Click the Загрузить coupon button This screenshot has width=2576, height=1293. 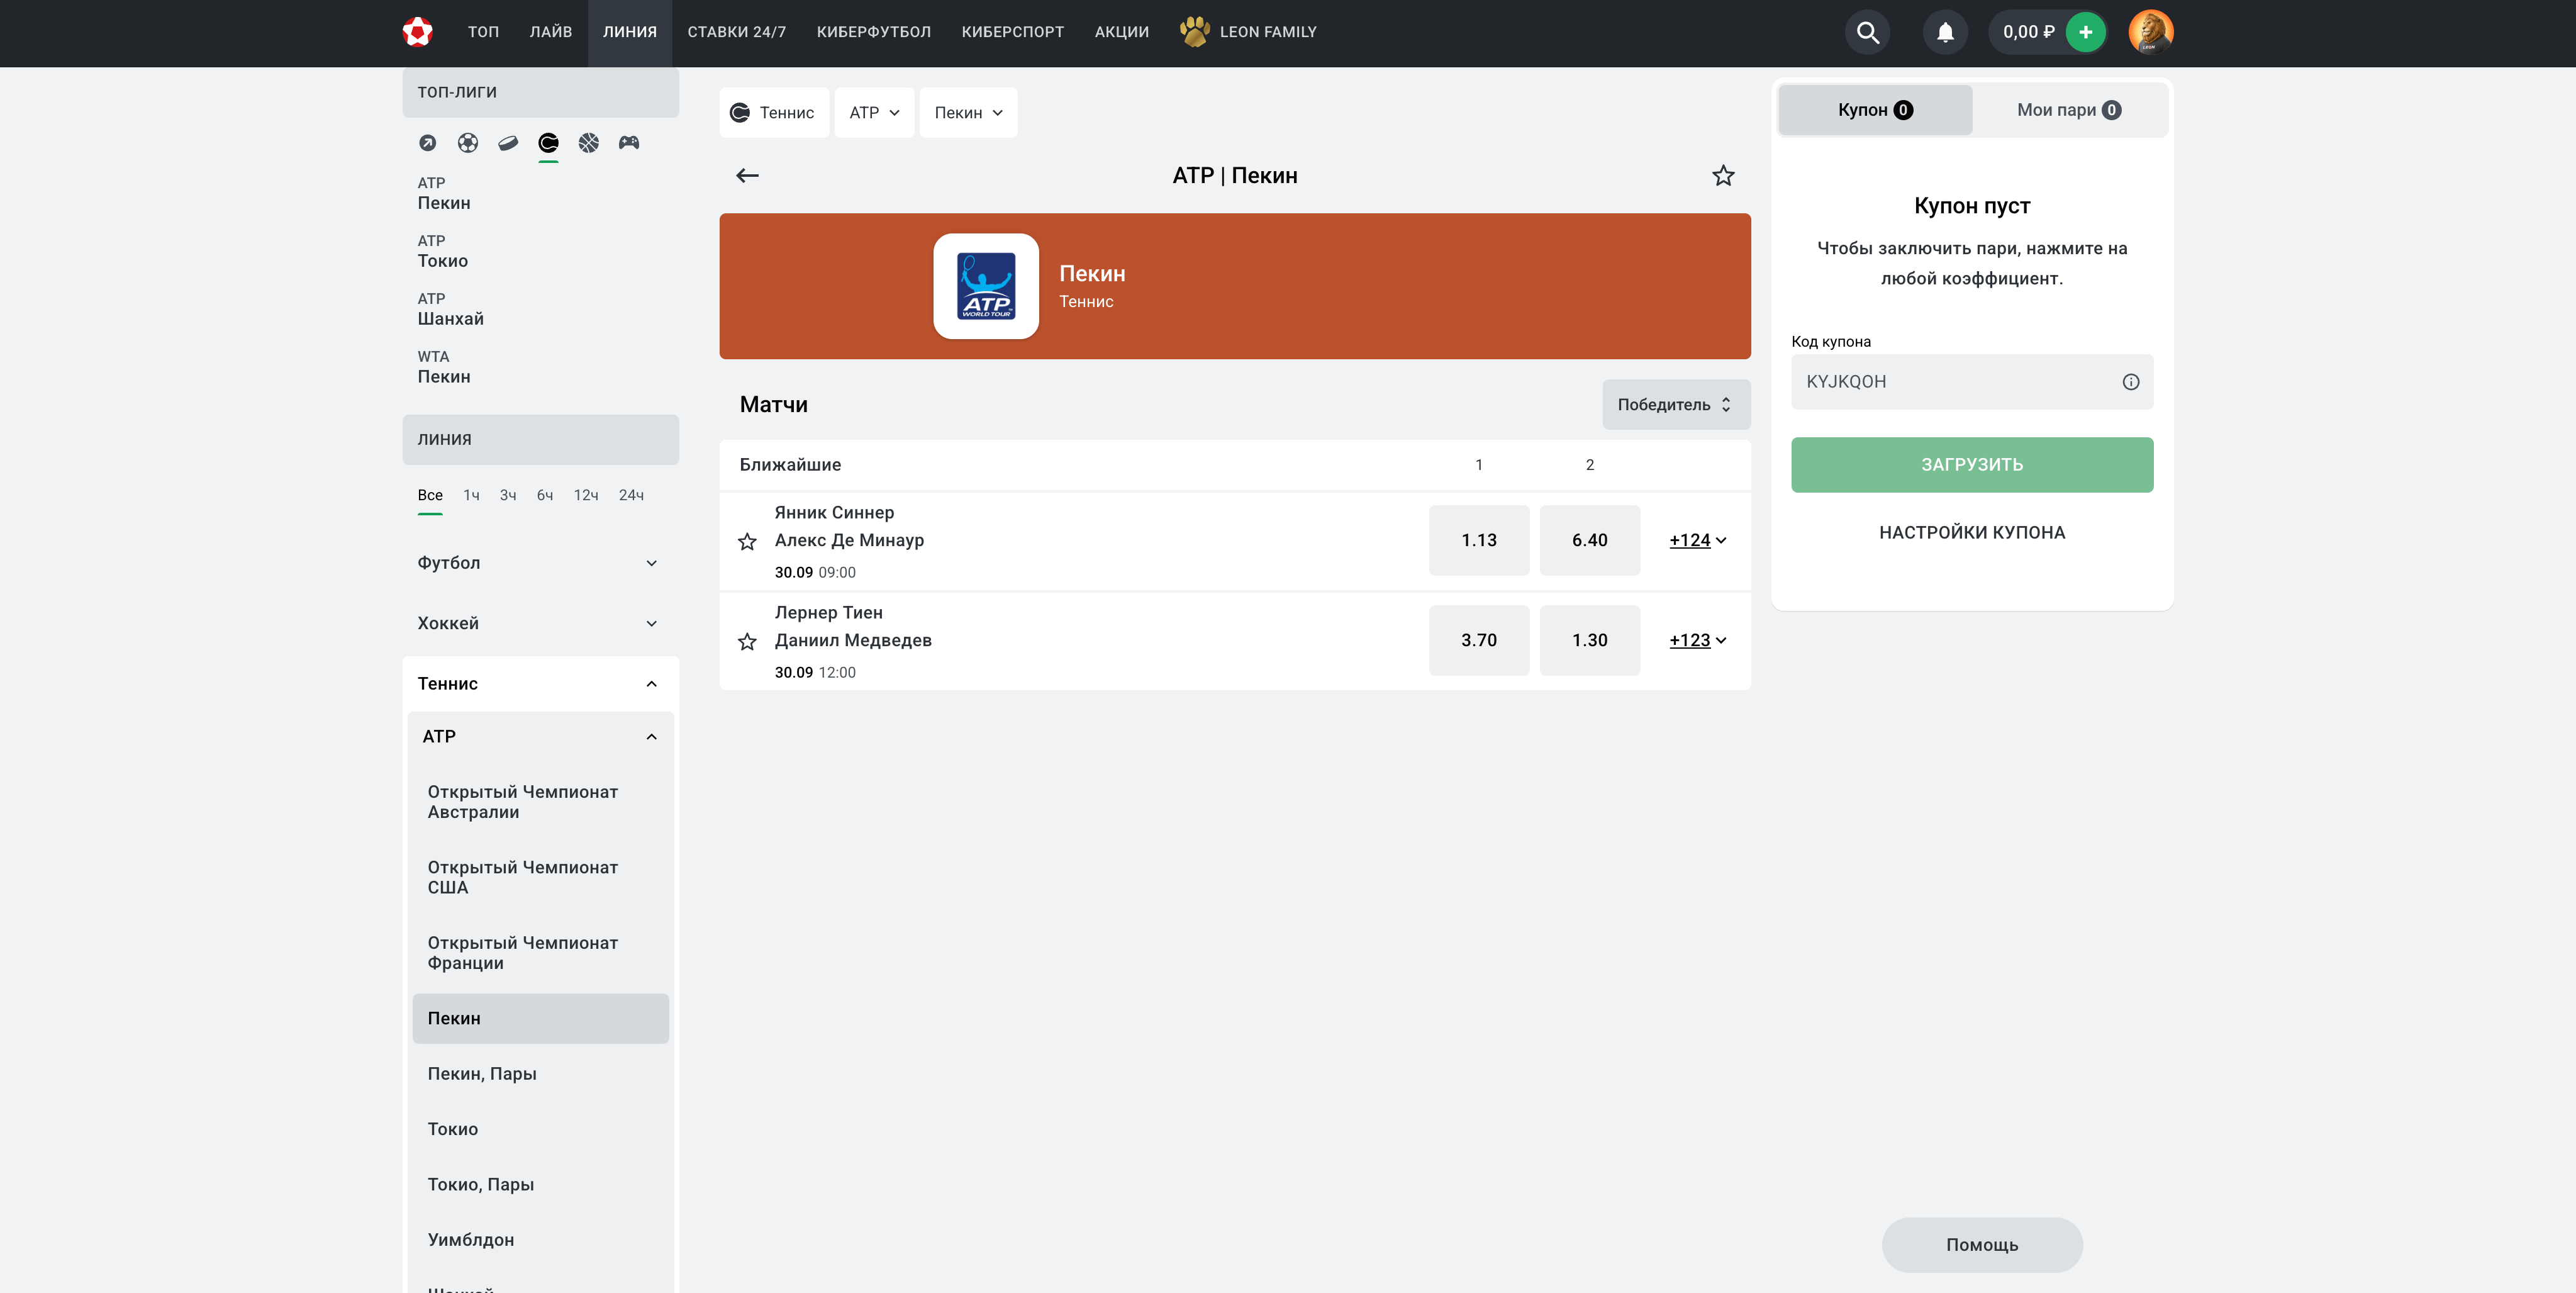[1971, 465]
